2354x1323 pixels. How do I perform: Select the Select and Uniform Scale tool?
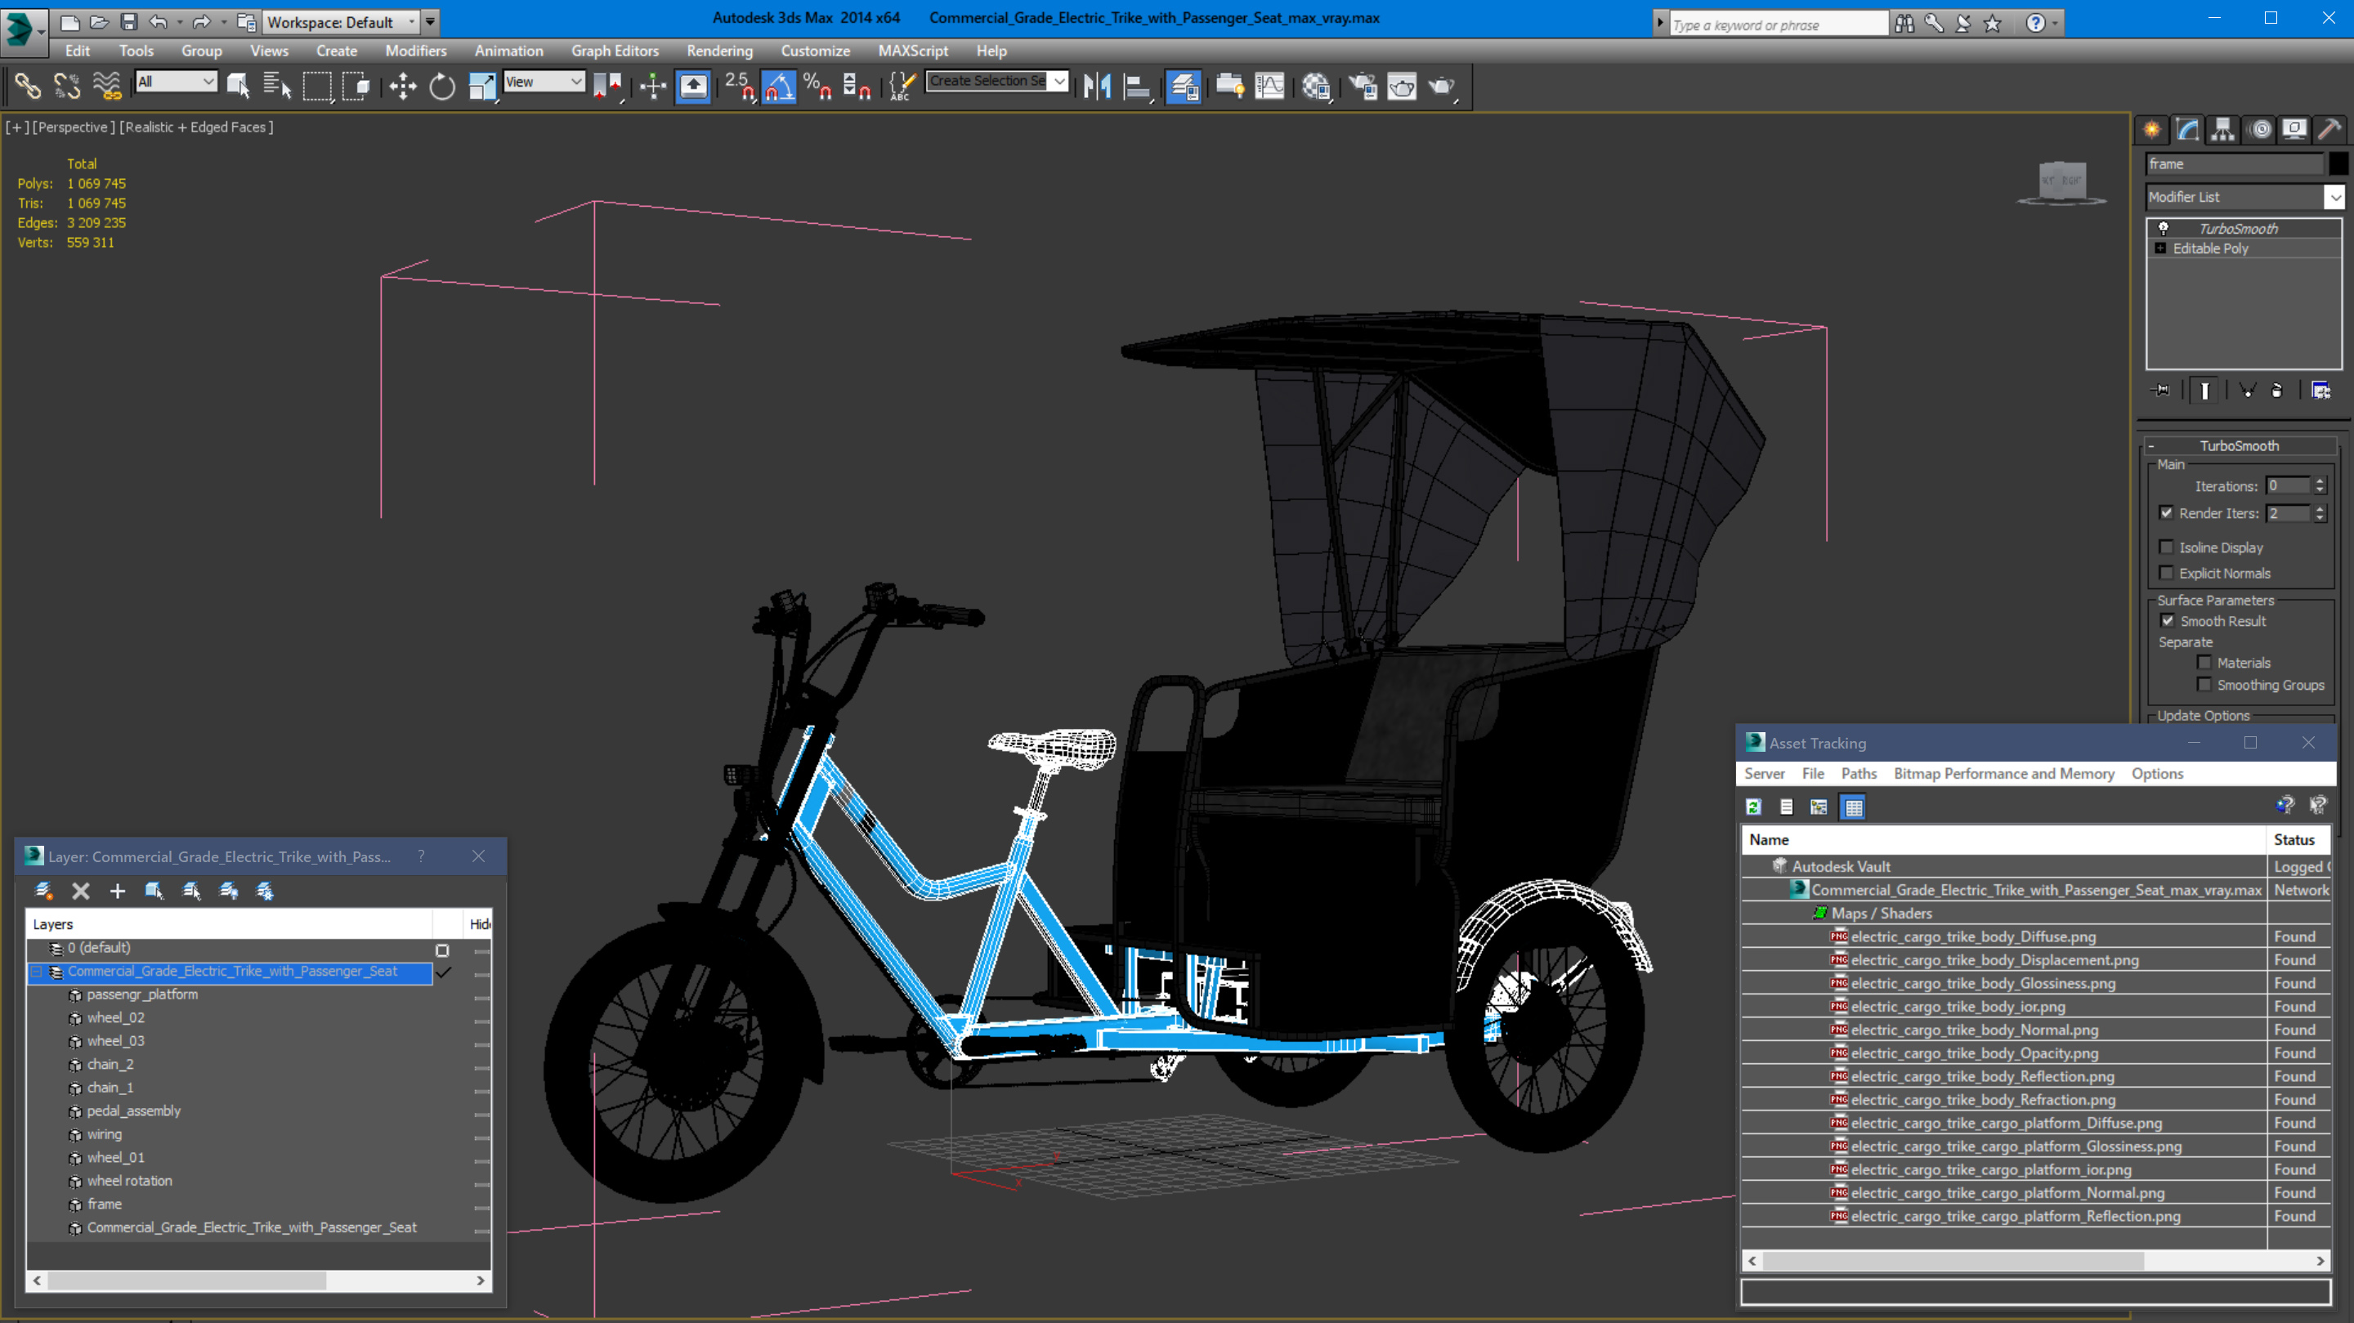tap(481, 87)
